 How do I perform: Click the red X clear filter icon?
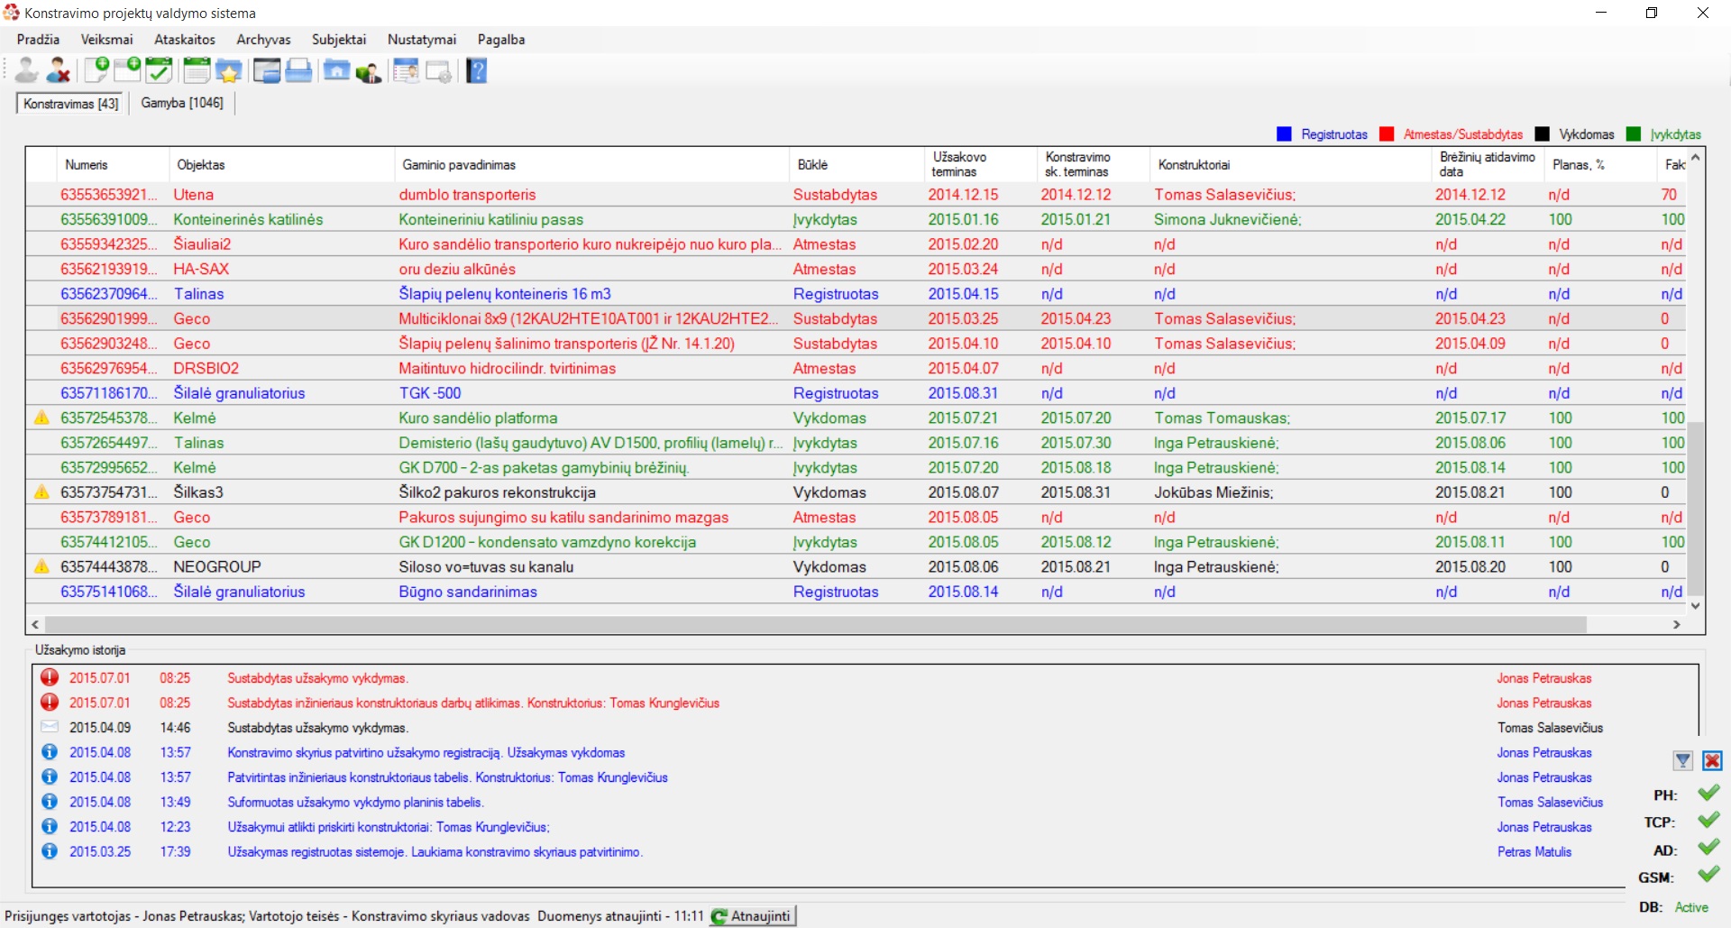[1712, 760]
